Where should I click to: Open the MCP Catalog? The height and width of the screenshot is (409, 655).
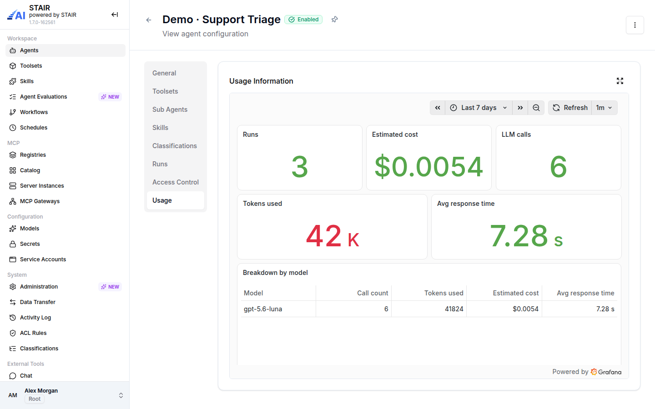(x=65, y=170)
